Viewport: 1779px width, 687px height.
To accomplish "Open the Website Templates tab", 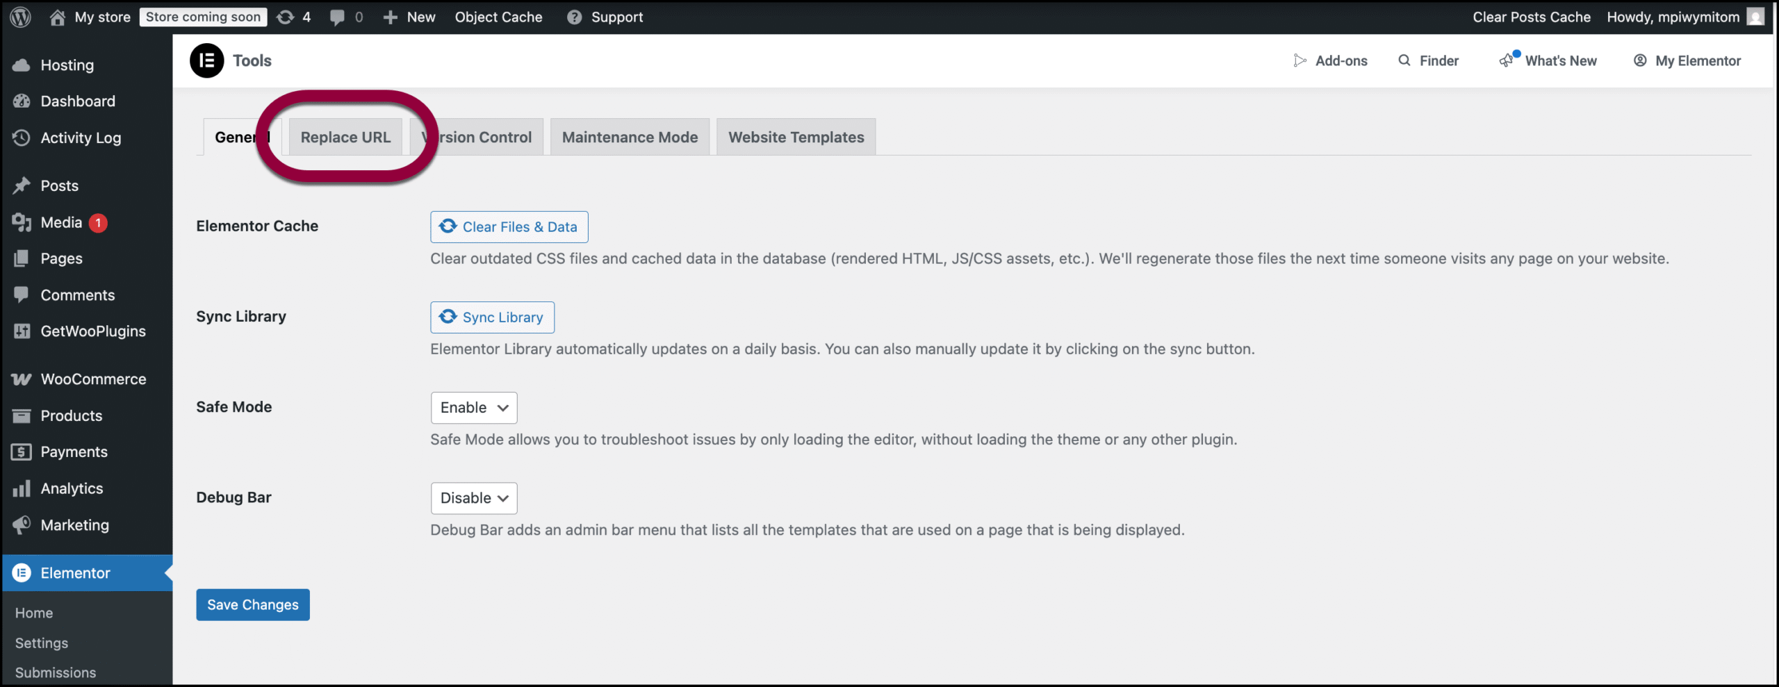I will point(796,137).
